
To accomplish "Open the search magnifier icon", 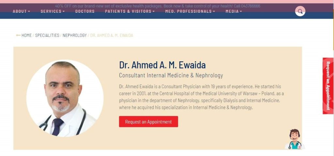I will (x=300, y=11).
